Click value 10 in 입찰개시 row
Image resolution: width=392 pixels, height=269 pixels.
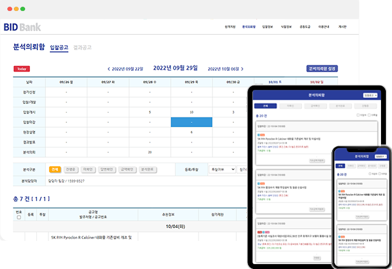(192, 112)
